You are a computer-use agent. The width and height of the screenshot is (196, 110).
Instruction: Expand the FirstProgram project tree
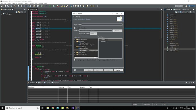click(x=1, y=14)
